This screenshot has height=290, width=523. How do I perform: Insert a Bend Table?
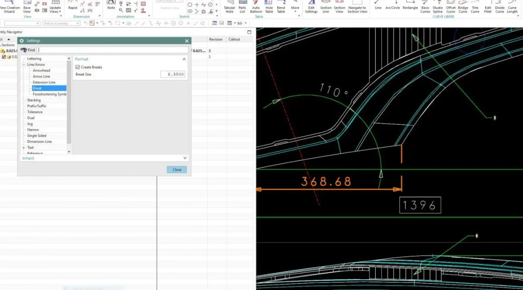coord(281,7)
